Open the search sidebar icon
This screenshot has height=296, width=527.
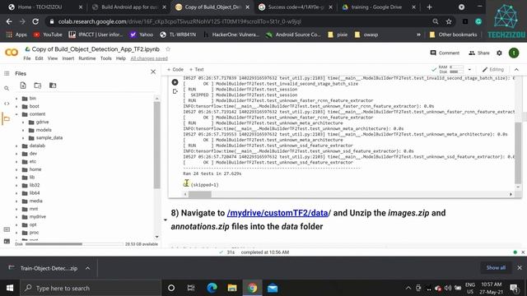7,89
